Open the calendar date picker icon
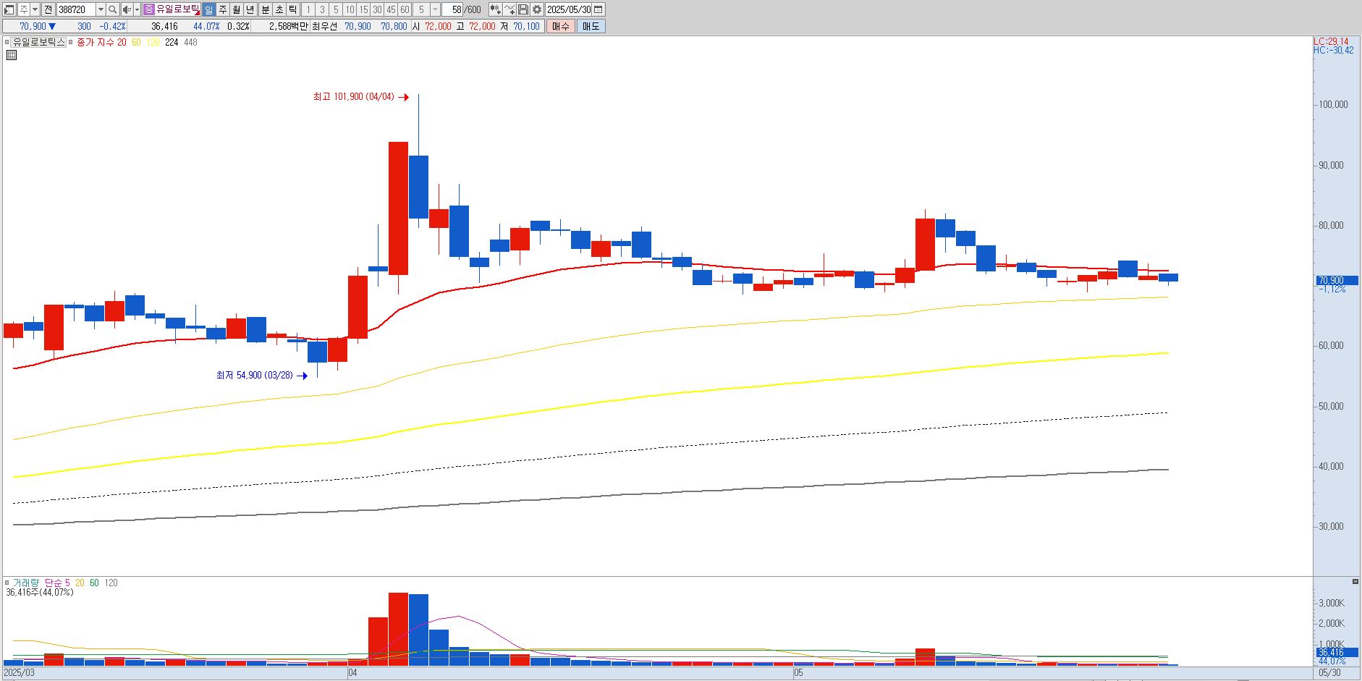Image resolution: width=1362 pixels, height=681 pixels. point(598,9)
